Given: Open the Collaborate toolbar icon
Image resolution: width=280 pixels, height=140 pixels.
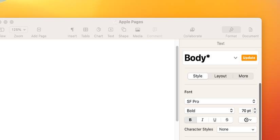Looking at the screenshot, I should [192, 29].
